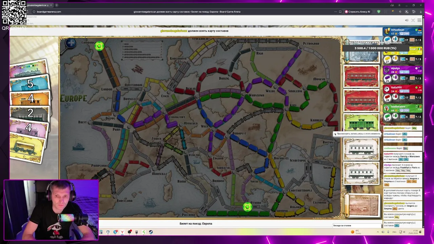Screen dimensions: 434x244
Task: Open a new browser tab
Action: click(57, 5)
